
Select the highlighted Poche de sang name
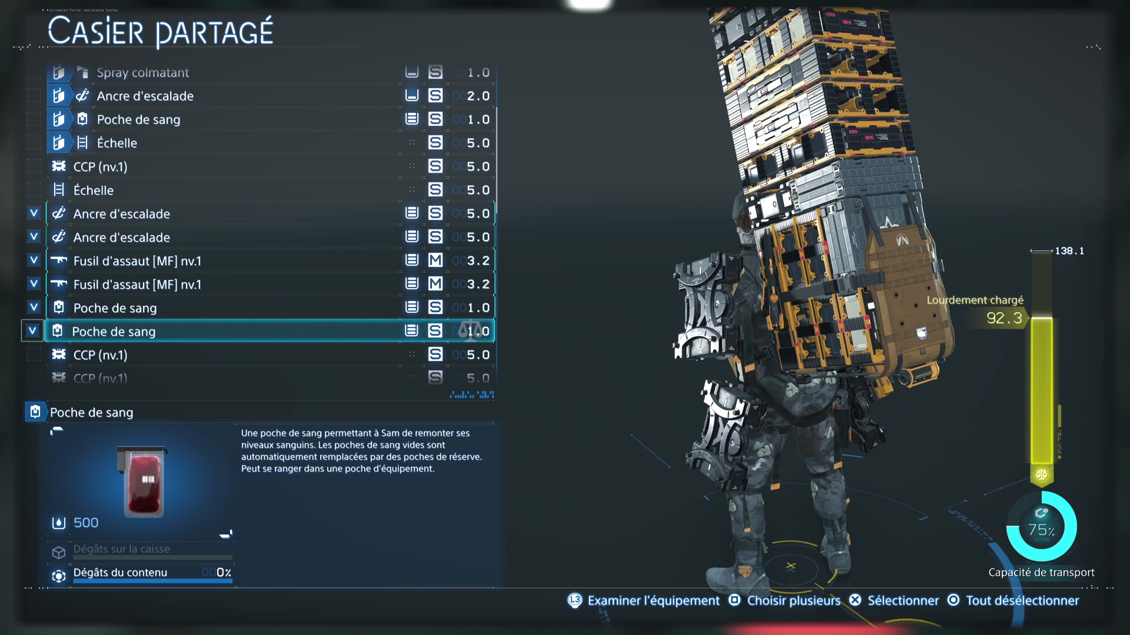click(x=114, y=332)
